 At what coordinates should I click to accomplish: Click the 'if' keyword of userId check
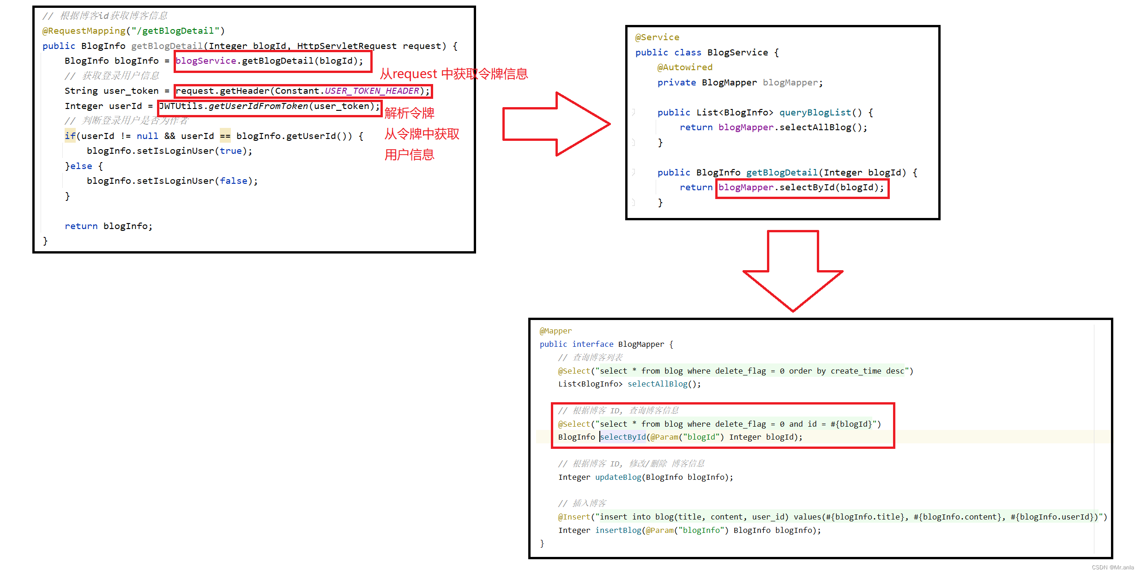pyautogui.click(x=70, y=136)
